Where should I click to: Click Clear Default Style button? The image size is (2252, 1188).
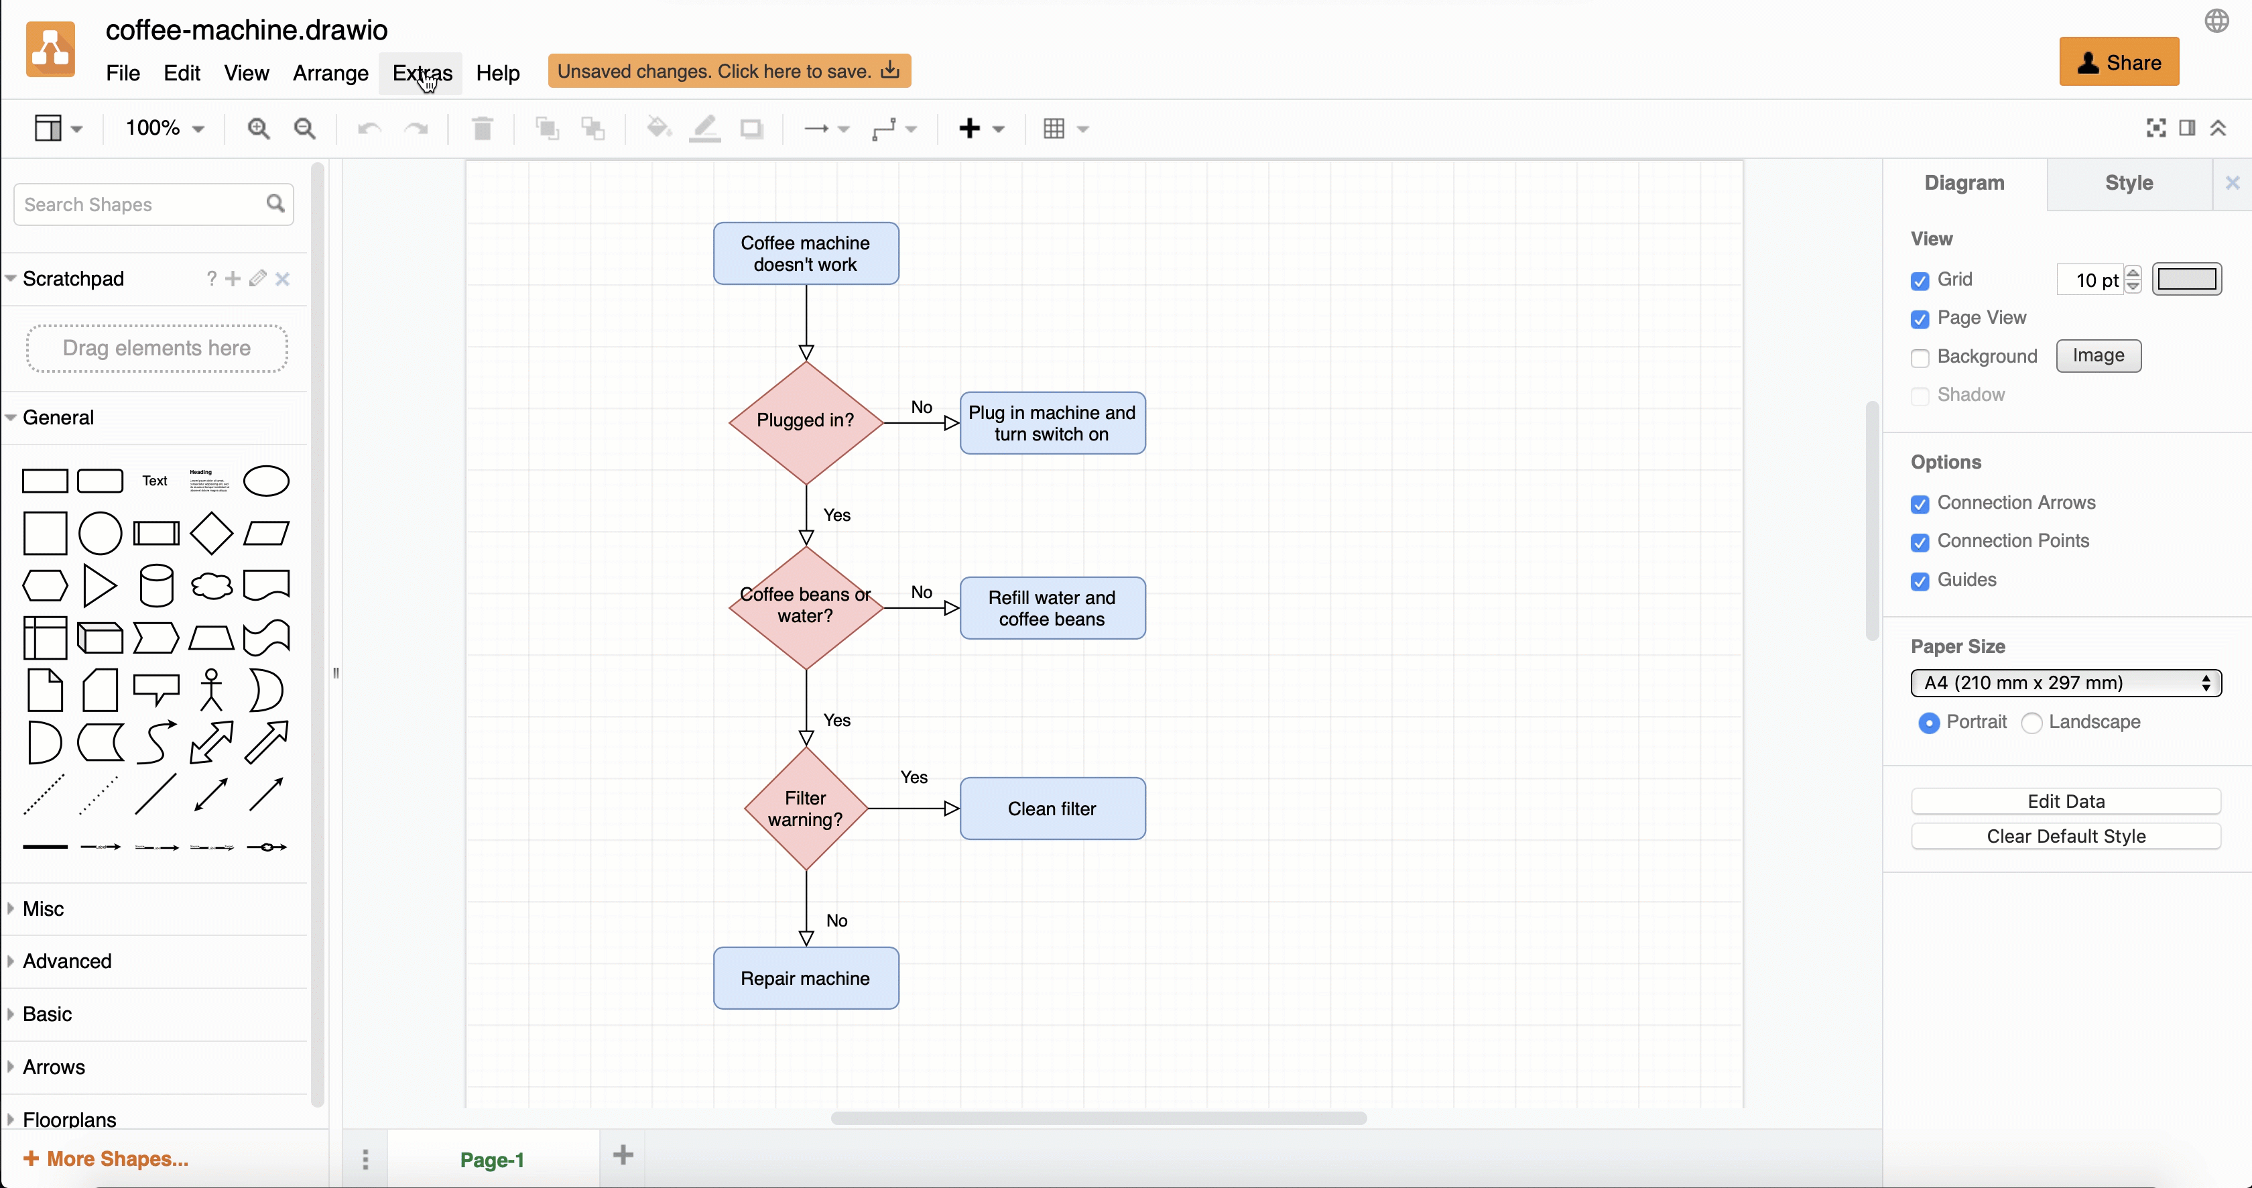coord(2066,836)
